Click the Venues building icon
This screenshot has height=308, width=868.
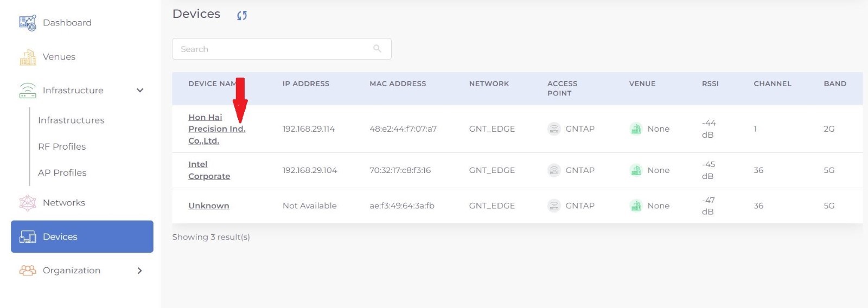[28, 57]
